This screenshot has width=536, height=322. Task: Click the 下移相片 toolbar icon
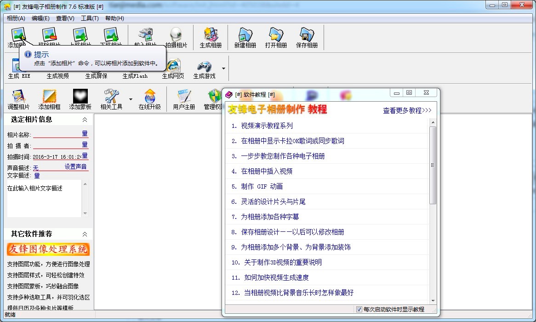tap(111, 34)
